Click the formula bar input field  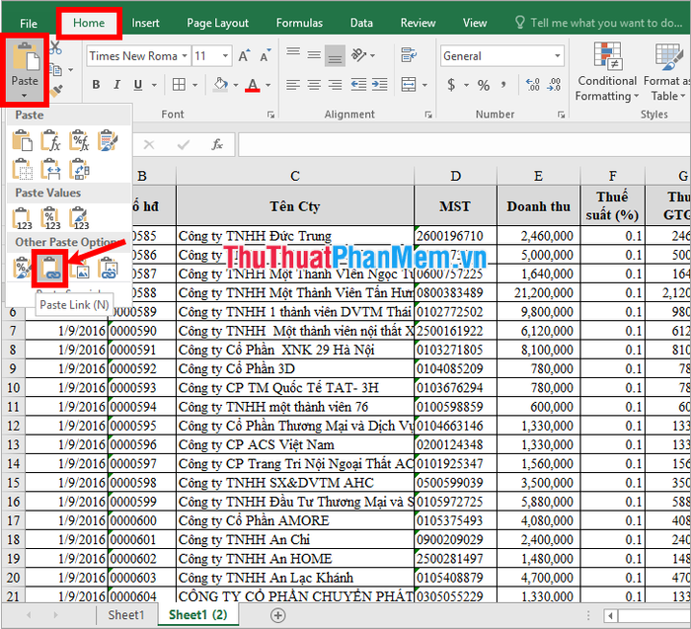(464, 144)
